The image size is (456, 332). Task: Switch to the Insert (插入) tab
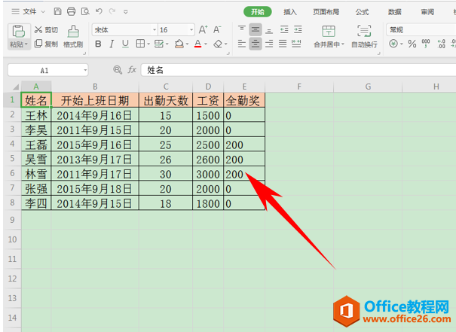tap(290, 12)
